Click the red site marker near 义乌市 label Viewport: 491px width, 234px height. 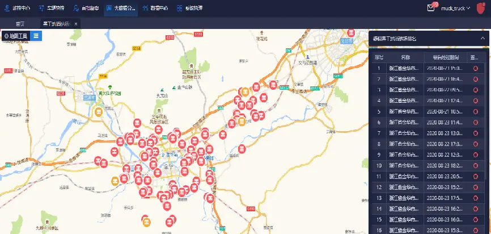click(x=351, y=32)
